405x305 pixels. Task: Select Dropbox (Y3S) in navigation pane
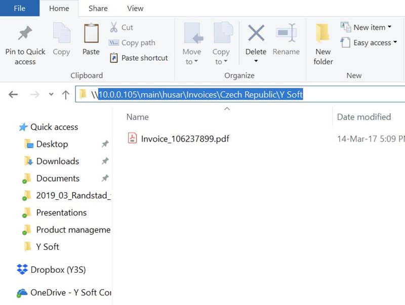[58, 270]
